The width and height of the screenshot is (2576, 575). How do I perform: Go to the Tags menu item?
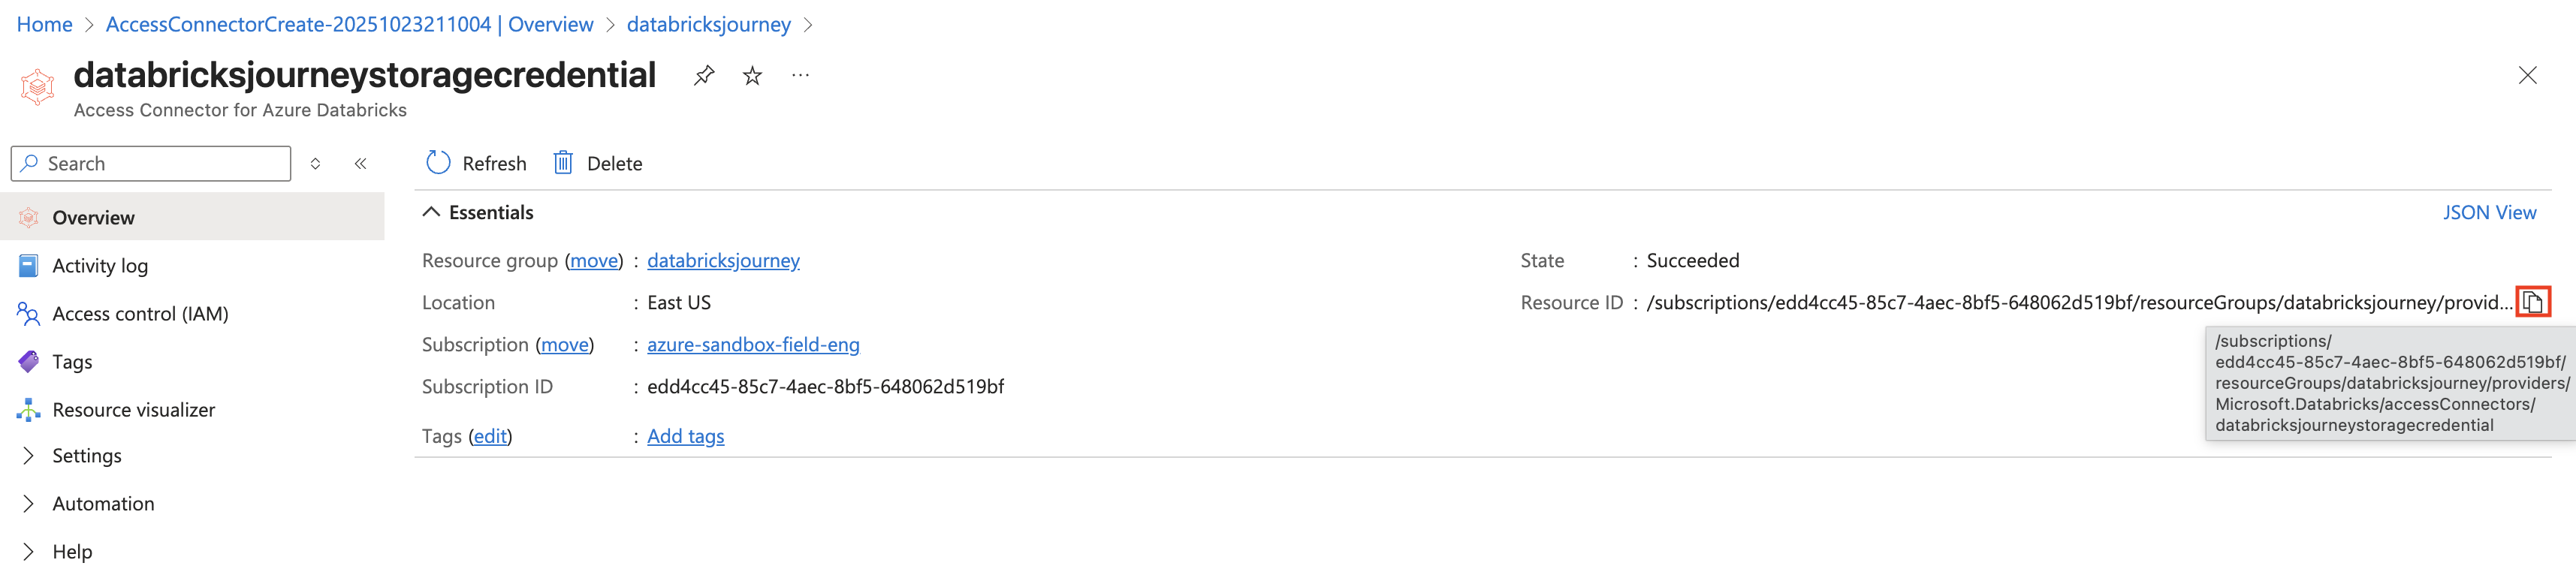pos(72,361)
